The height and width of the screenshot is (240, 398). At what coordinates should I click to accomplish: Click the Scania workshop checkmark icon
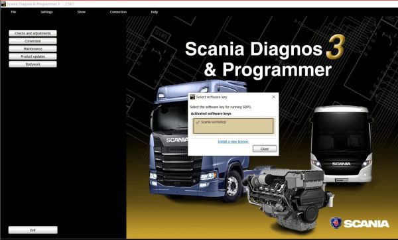[x=198, y=122]
